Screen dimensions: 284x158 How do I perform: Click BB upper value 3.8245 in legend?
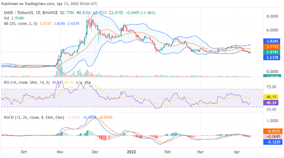59,23
